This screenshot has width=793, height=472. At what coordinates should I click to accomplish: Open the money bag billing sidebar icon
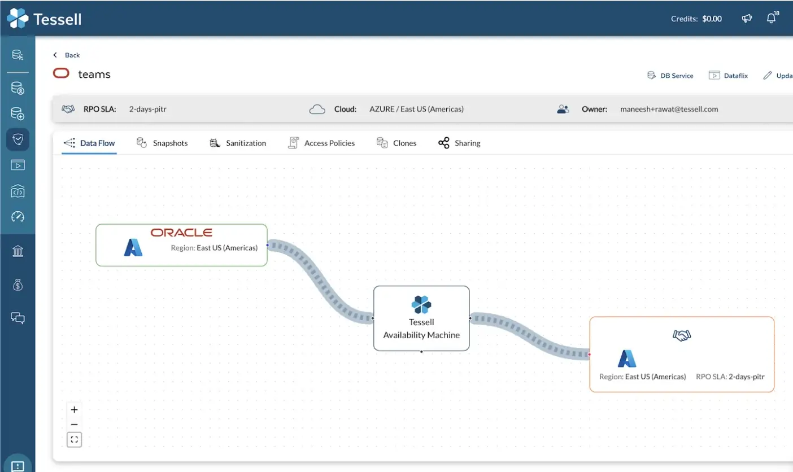pyautogui.click(x=18, y=285)
